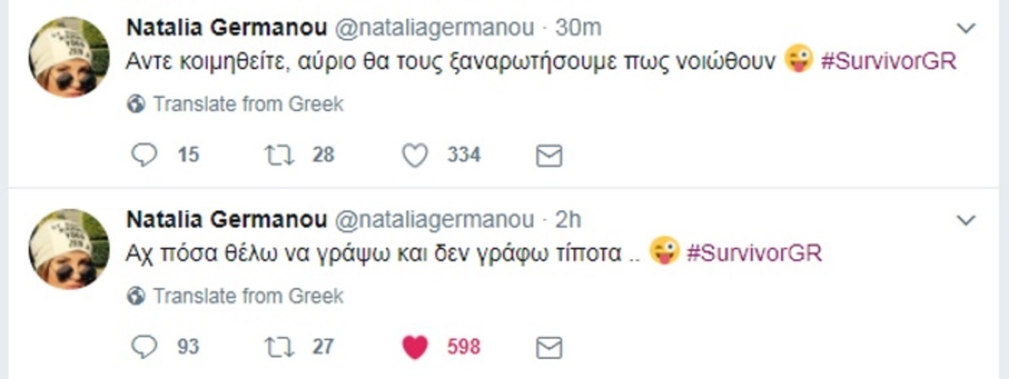
Task: Open #SurvivorGR hashtag in the 30m tweet
Action: coord(889,62)
